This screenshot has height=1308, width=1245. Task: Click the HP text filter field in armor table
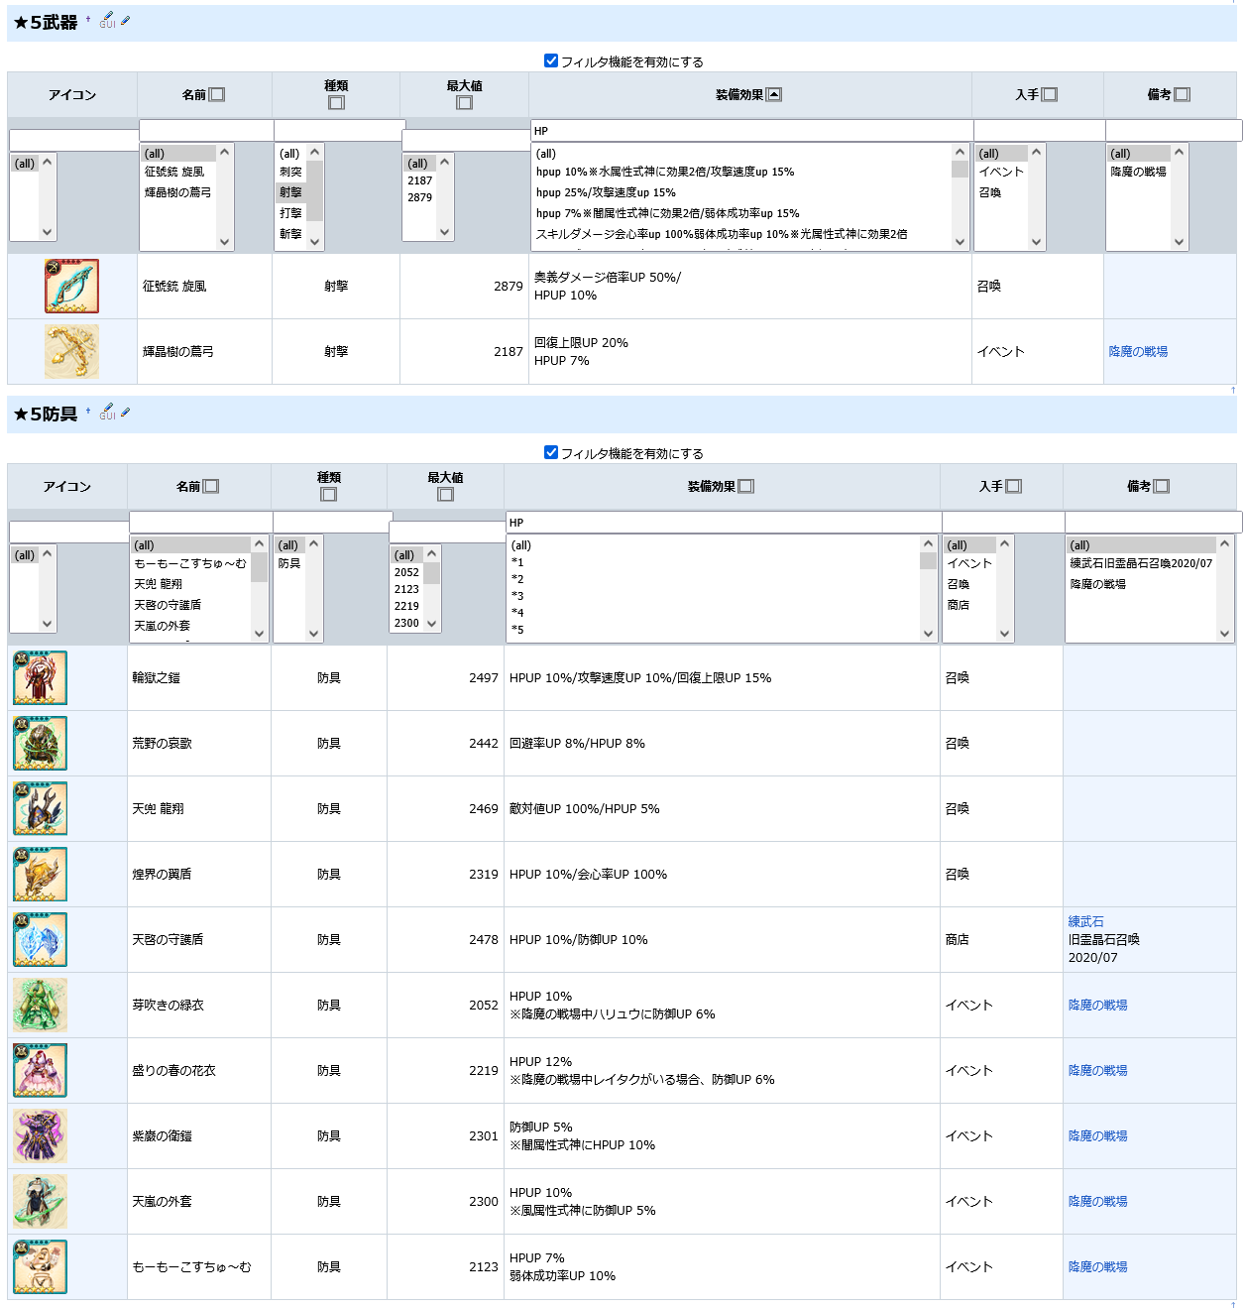click(723, 523)
